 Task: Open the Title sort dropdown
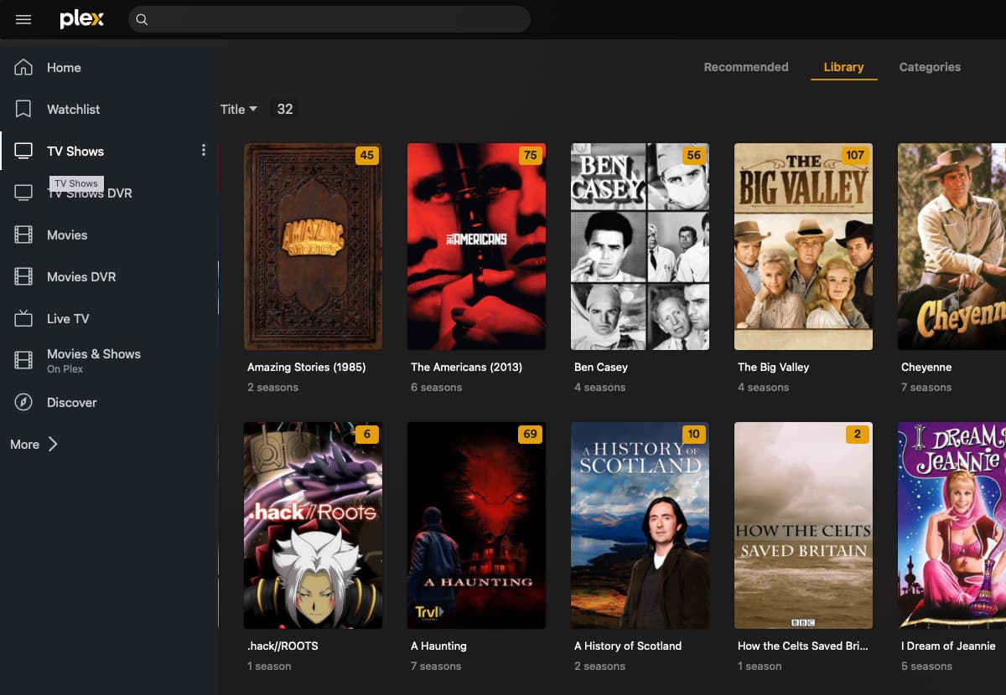coord(239,110)
